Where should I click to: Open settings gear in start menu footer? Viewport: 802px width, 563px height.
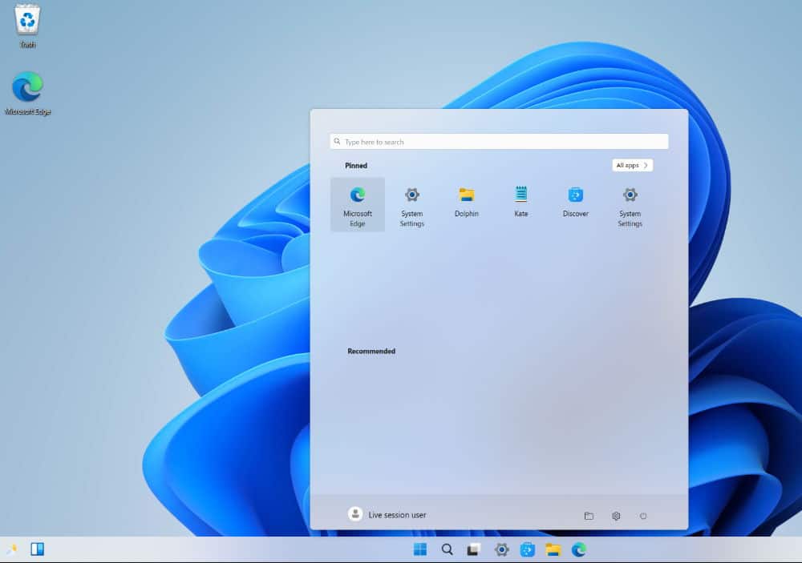(x=616, y=516)
